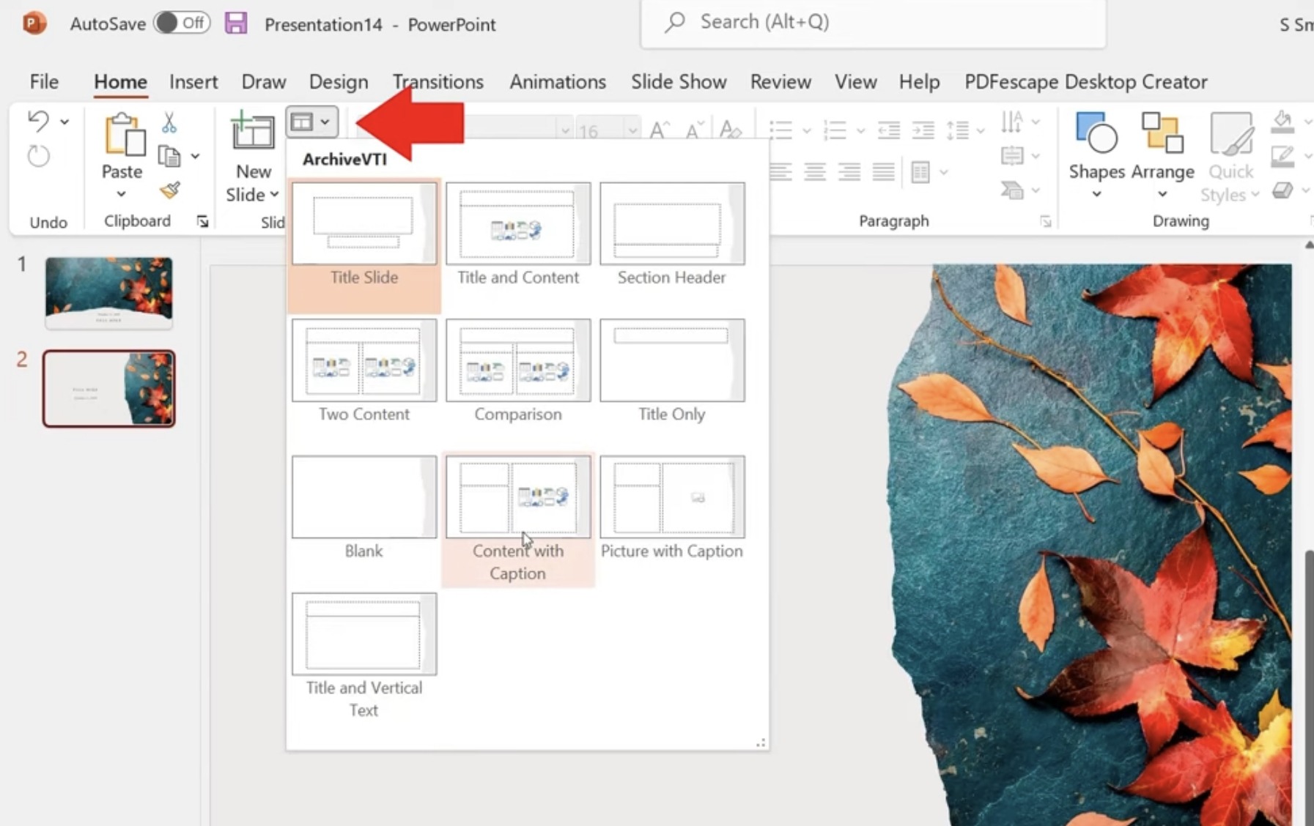Click the Bullets list icon
1314x826 pixels.
pyautogui.click(x=781, y=130)
